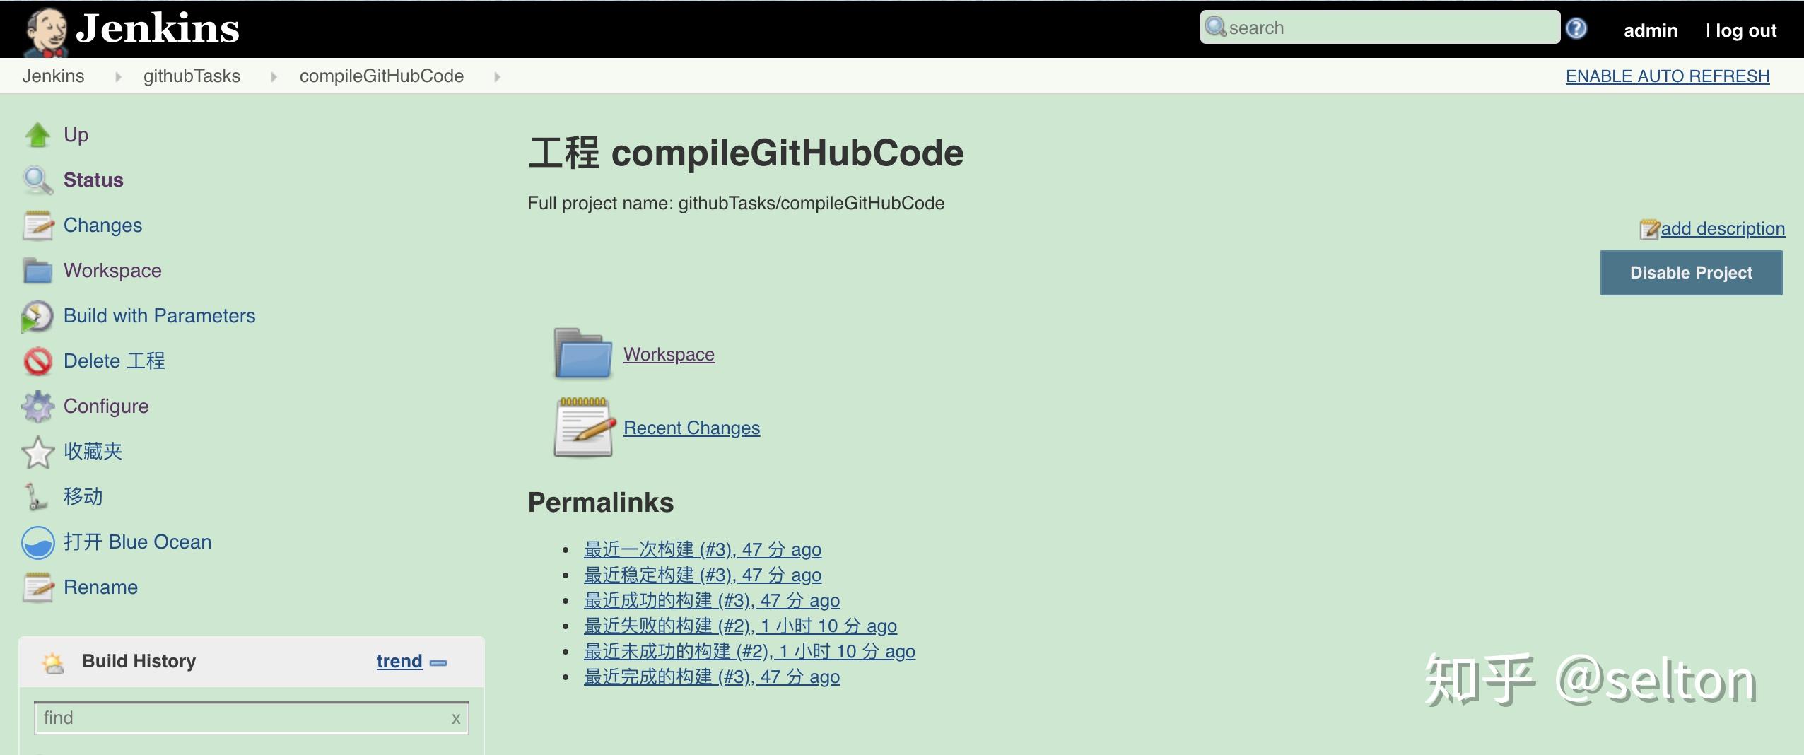This screenshot has width=1804, height=755.
Task: Click the search box magnifier icon
Action: click(1215, 27)
